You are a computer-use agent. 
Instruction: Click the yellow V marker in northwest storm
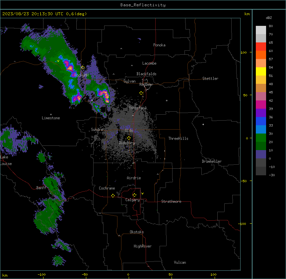[x=58, y=61]
